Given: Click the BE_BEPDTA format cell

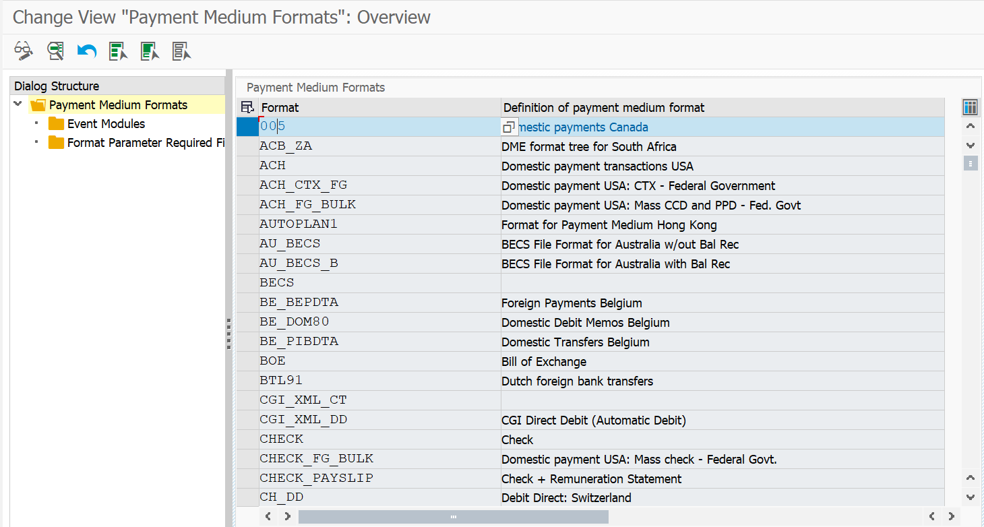Looking at the screenshot, I should 379,303.
